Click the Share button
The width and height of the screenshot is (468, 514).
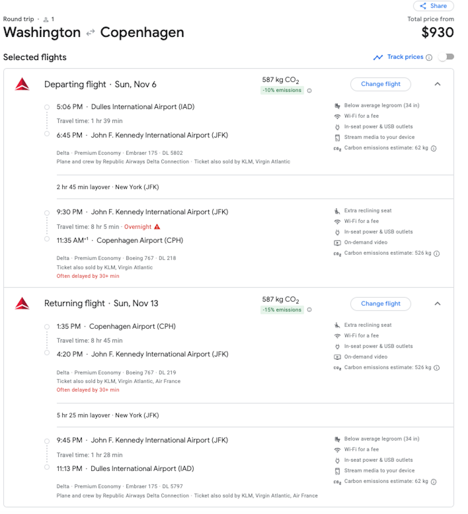(433, 6)
